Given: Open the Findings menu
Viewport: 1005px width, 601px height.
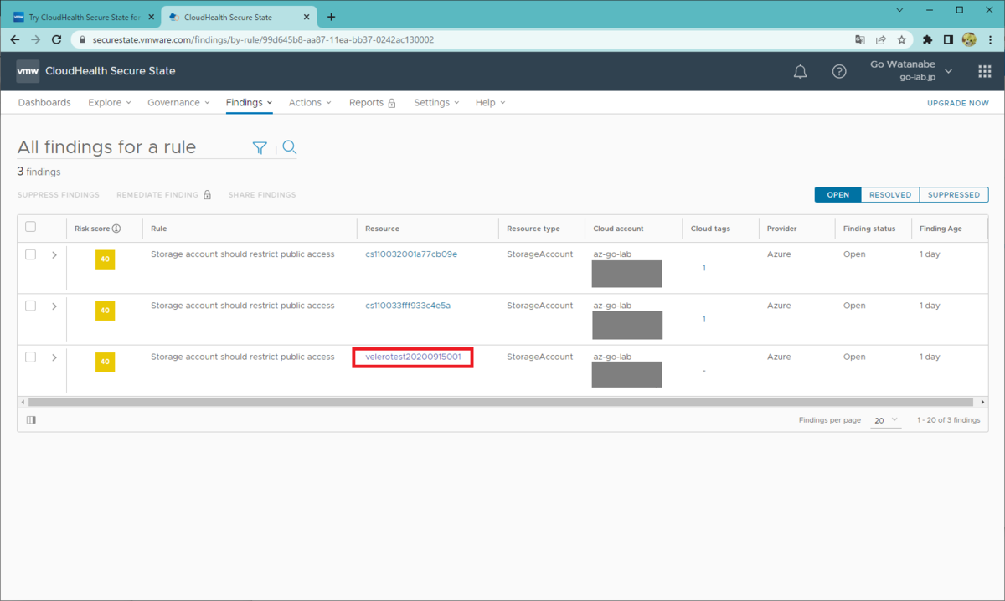Looking at the screenshot, I should coord(249,103).
